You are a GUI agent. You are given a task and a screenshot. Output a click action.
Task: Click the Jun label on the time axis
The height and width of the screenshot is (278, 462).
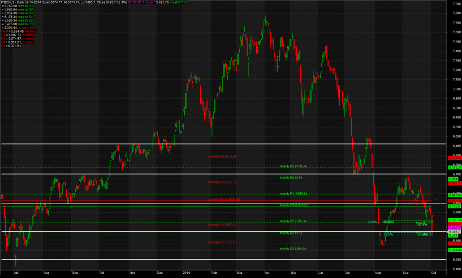[320, 273]
